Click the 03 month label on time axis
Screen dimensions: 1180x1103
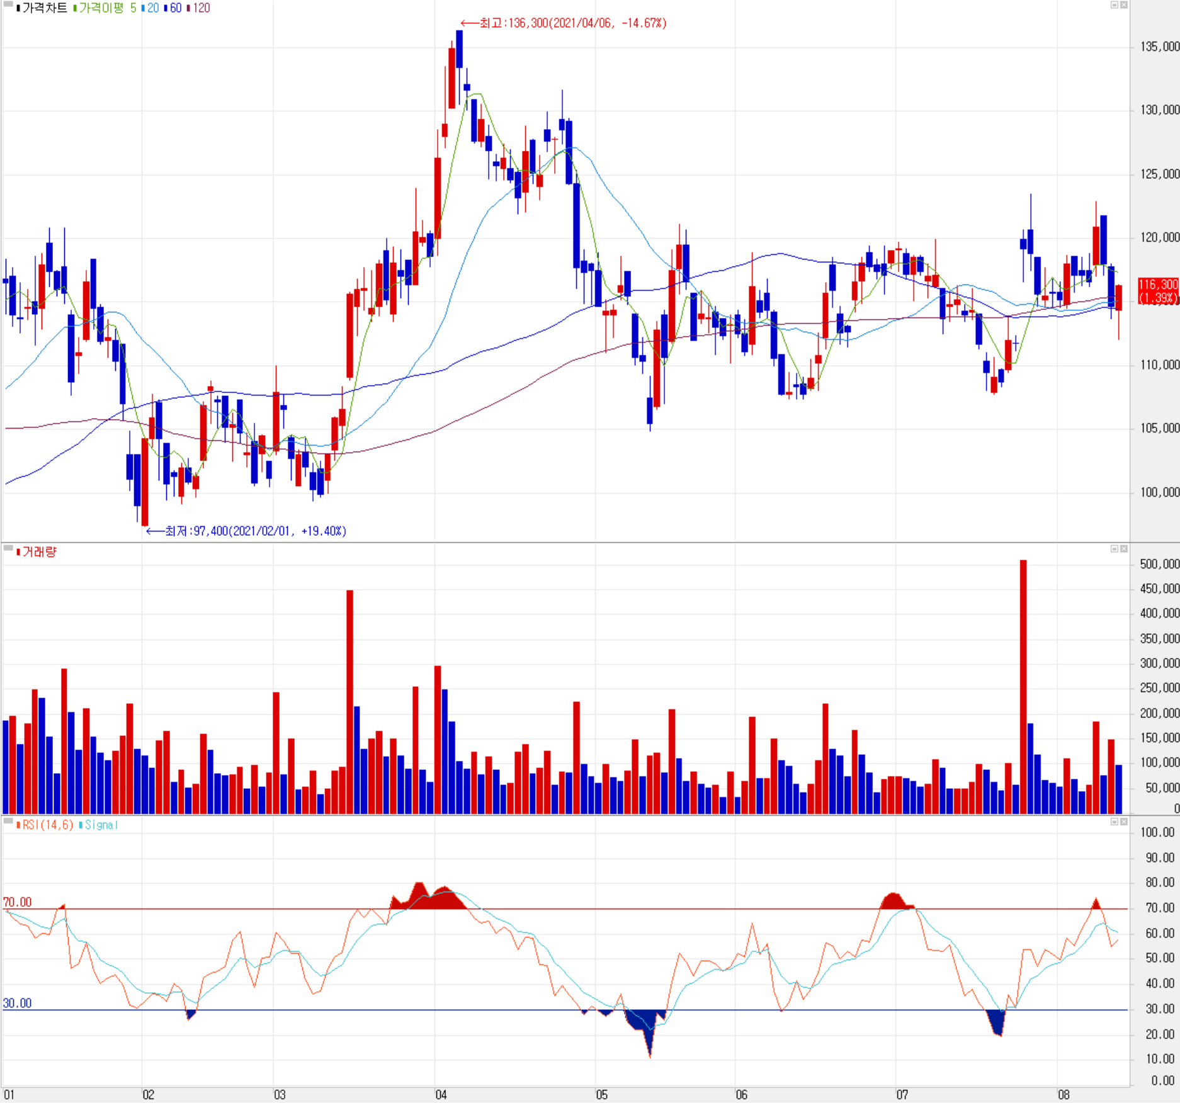[x=280, y=1095]
